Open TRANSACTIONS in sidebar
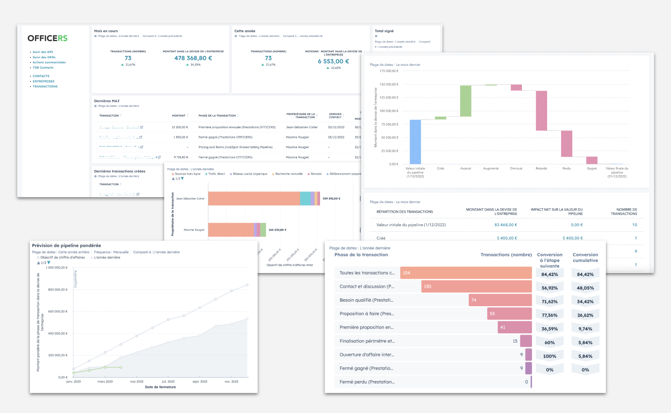 pos(45,87)
